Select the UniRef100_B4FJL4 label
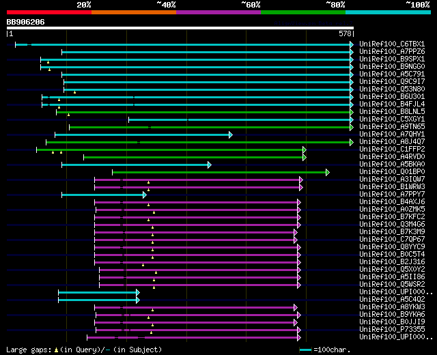Screen dimensions: 437x355 [392, 104]
